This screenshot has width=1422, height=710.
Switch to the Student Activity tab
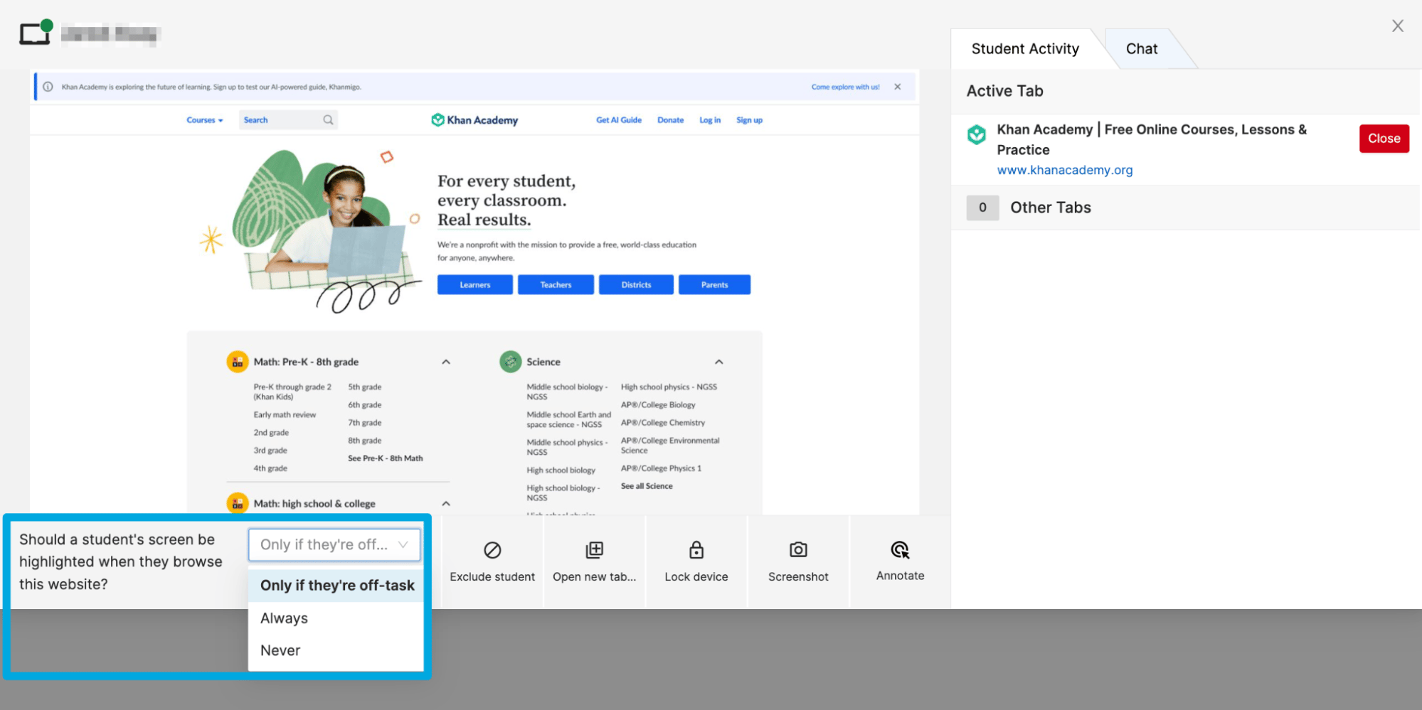tap(1025, 49)
